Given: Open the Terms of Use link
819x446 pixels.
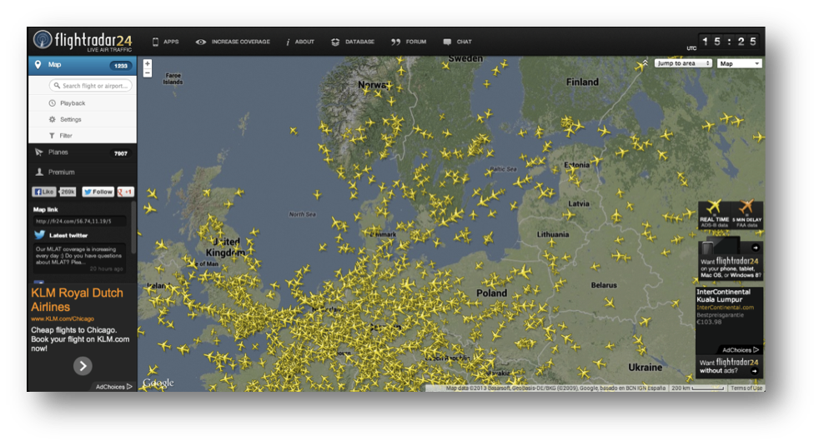Looking at the screenshot, I should pos(746,388).
